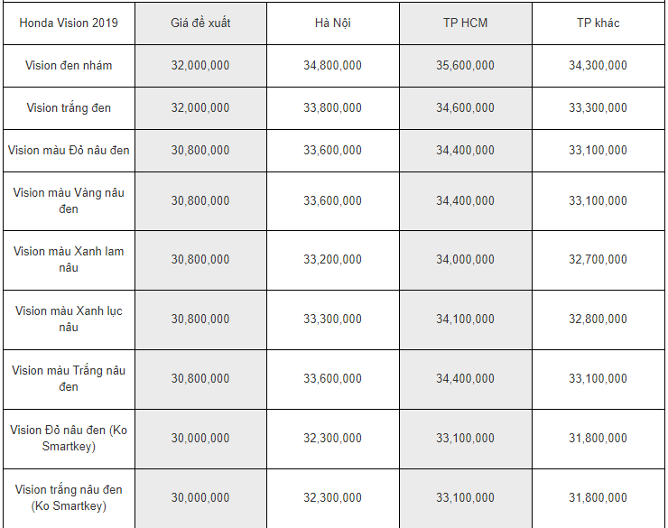Select the Vision đen nhám row label
Screen dimensions: 668x528
69,66
